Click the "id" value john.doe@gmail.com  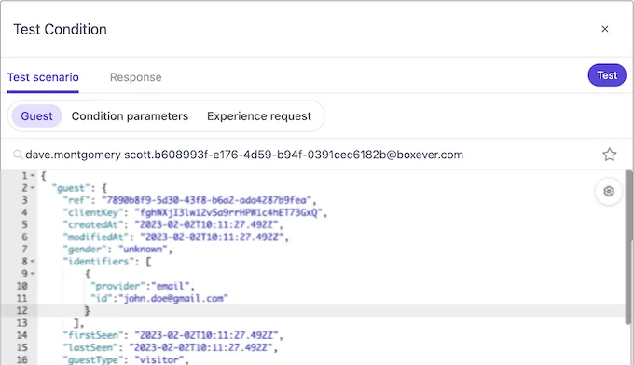[x=173, y=298]
